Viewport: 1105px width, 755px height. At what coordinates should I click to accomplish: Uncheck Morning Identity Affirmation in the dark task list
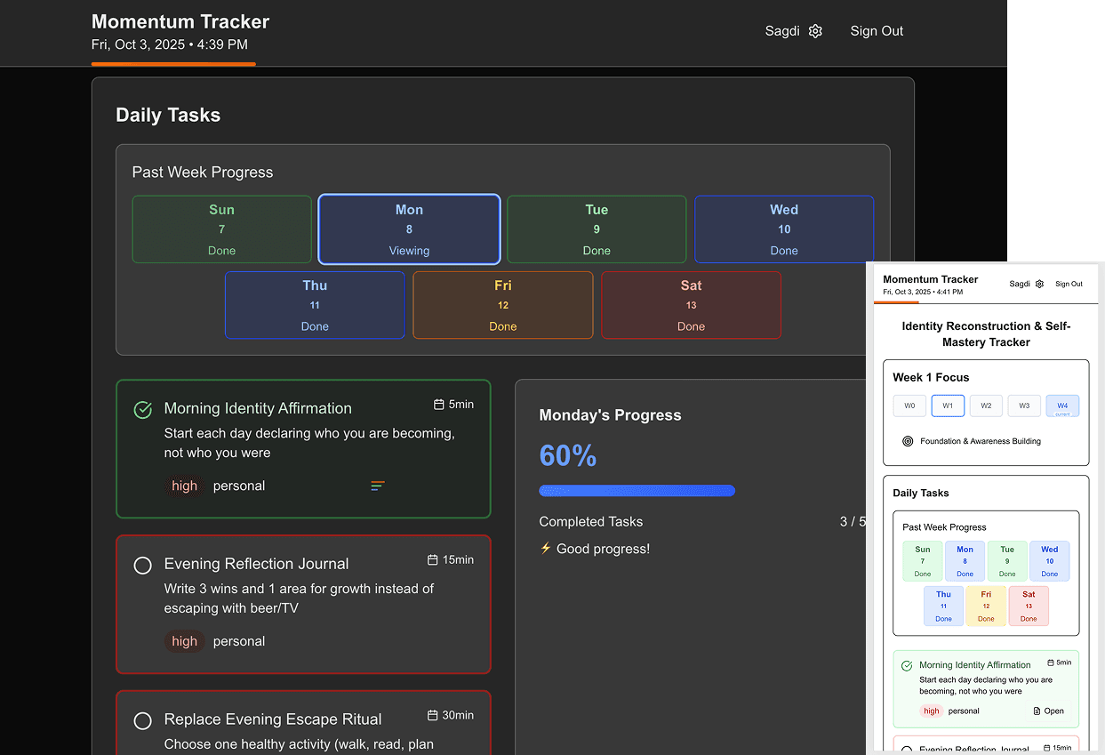pos(142,410)
